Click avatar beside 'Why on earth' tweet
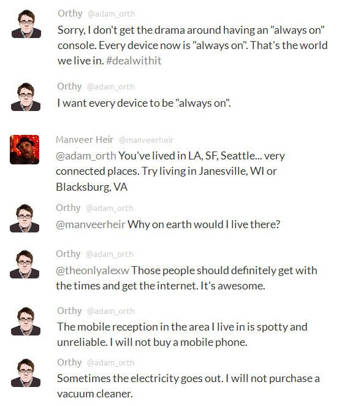 pyautogui.click(x=25, y=218)
